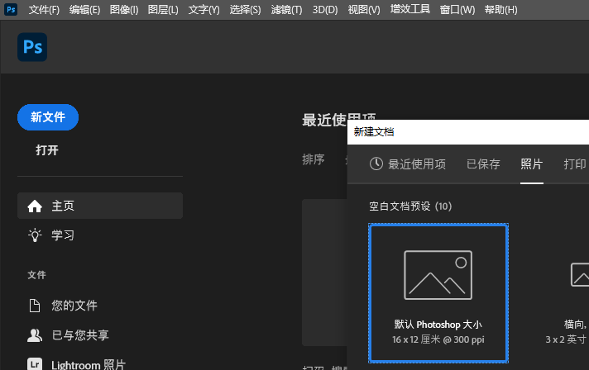Viewport: 589px width, 370px height.
Task: Switch to the 已保存 tab
Action: click(483, 164)
